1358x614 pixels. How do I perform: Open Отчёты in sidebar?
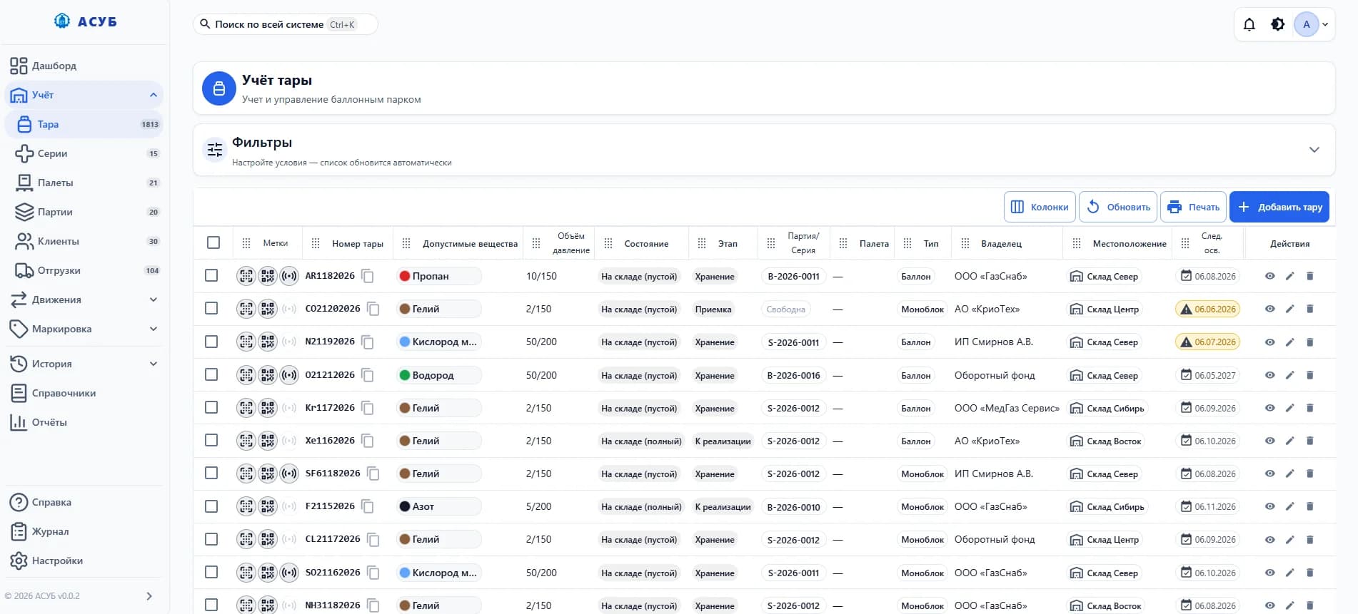[84, 422]
